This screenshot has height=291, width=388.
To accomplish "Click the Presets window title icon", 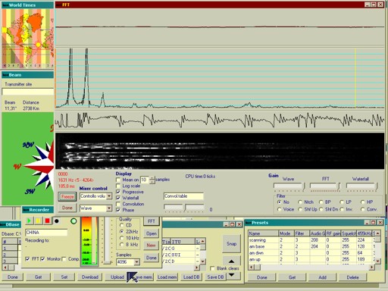I will 249,223.
